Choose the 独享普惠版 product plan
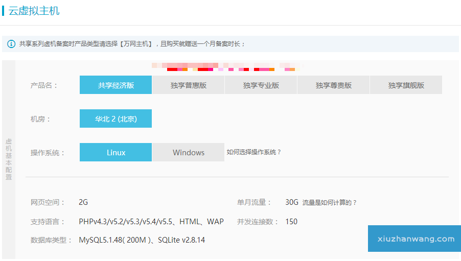Screen dimensions: 461x261 point(188,85)
